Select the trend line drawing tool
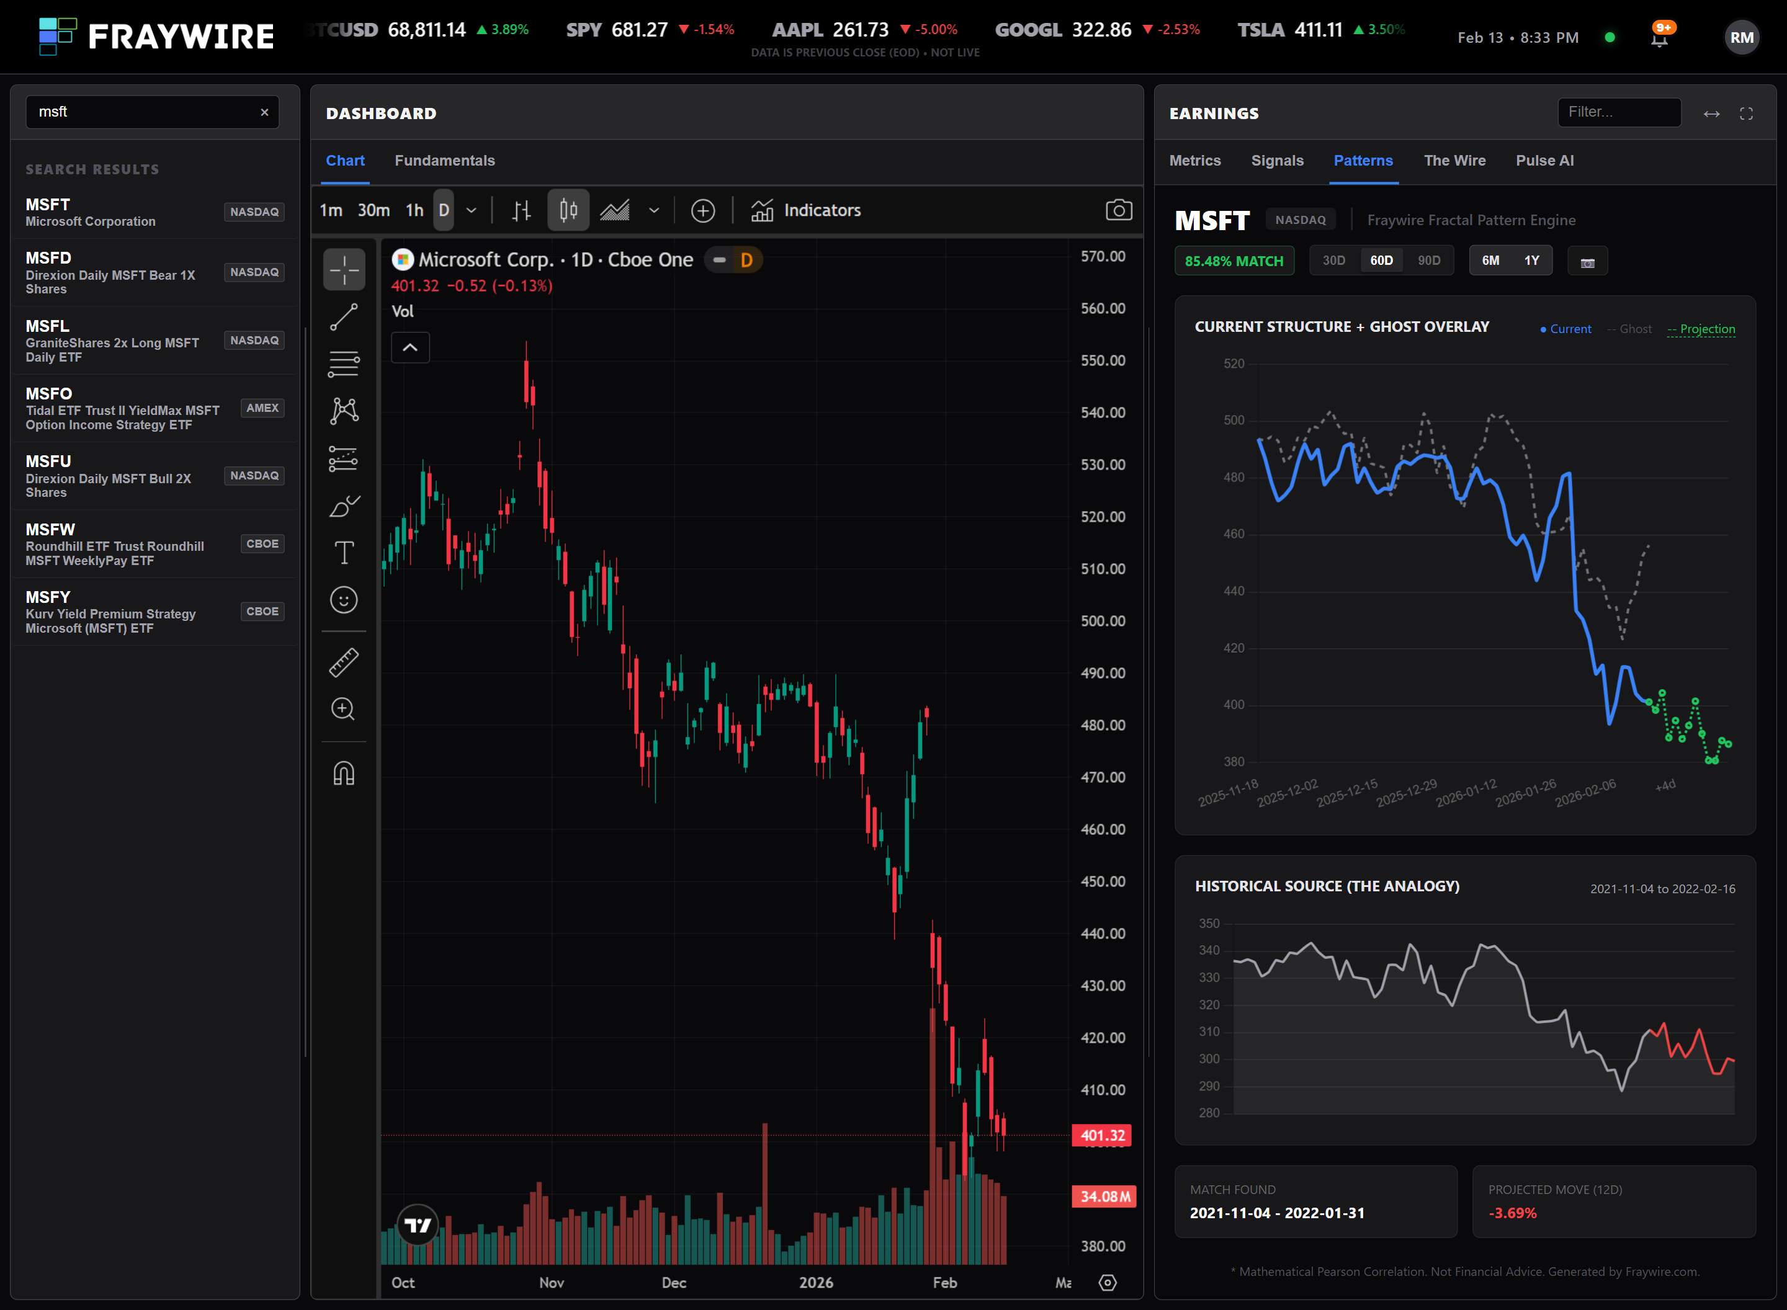This screenshot has width=1787, height=1310. [344, 317]
